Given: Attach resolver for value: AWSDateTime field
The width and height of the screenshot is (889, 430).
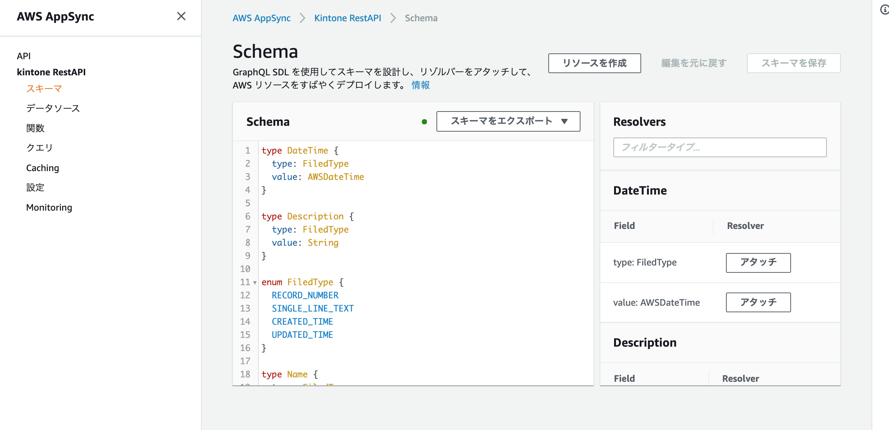Looking at the screenshot, I should pos(758,302).
